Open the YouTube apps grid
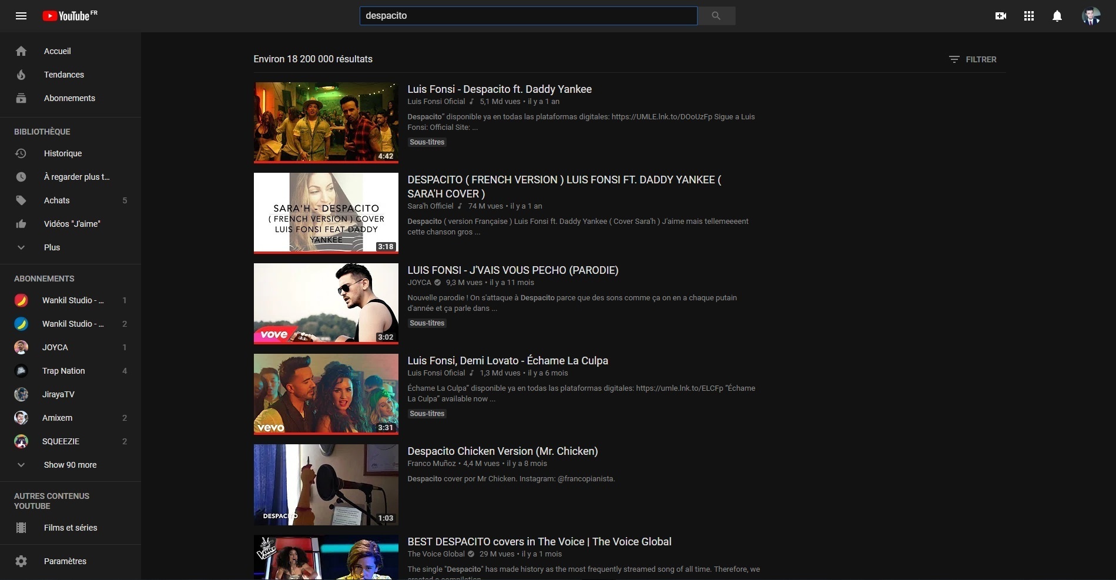The height and width of the screenshot is (580, 1116). tap(1028, 16)
